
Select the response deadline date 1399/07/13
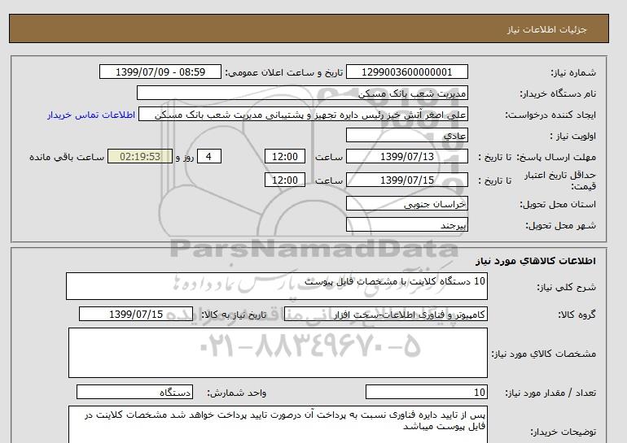[x=406, y=156]
